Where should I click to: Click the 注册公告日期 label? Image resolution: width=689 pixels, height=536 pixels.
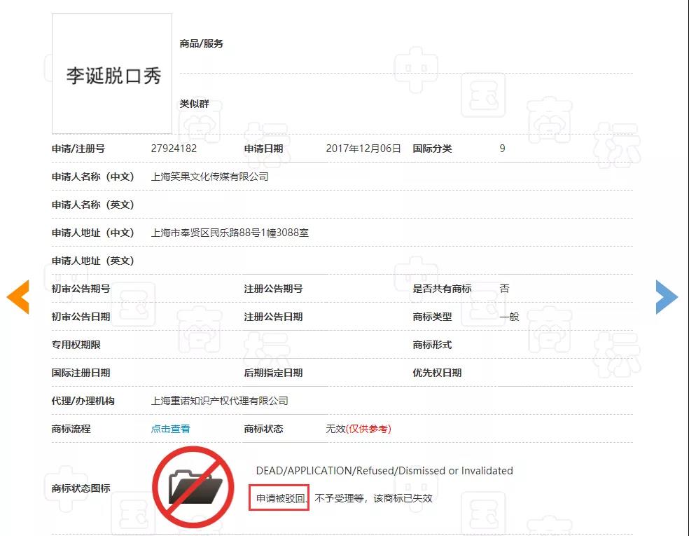pyautogui.click(x=273, y=317)
